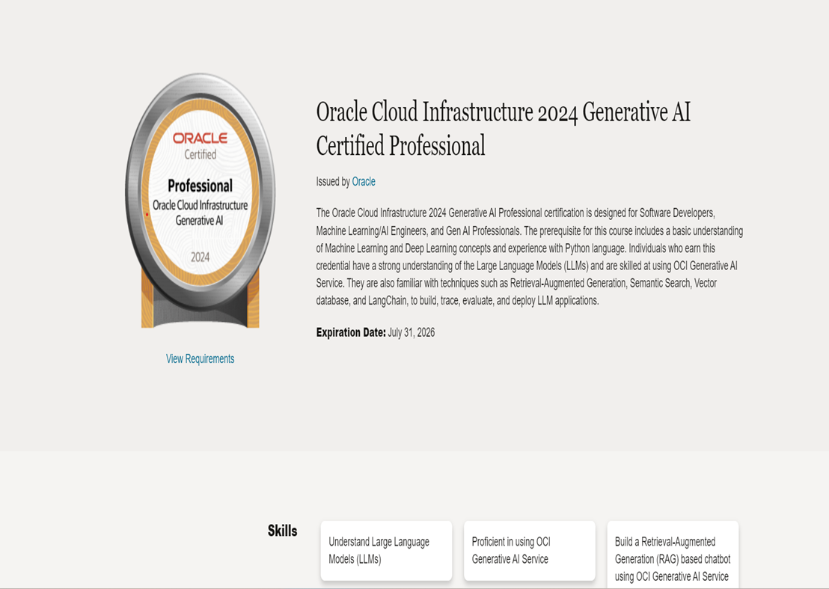The image size is (829, 589).
Task: Click the Generative AI text on the badge
Action: click(x=200, y=221)
